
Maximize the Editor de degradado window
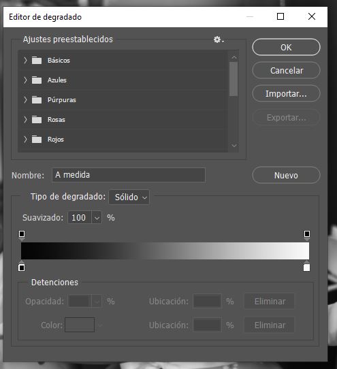pos(280,16)
